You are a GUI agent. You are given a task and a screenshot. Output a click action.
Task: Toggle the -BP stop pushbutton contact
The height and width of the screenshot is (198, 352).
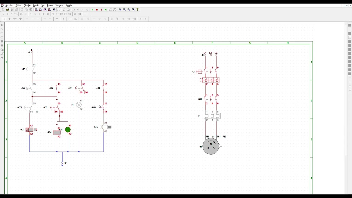pos(30,69)
